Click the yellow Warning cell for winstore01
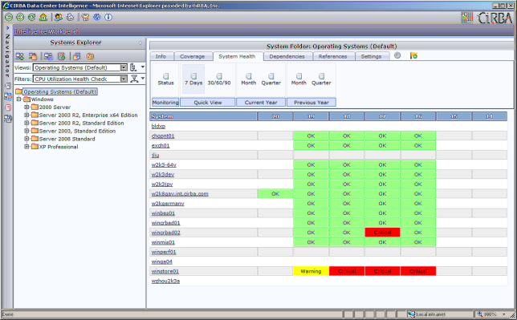517x320 pixels. pyautogui.click(x=311, y=271)
